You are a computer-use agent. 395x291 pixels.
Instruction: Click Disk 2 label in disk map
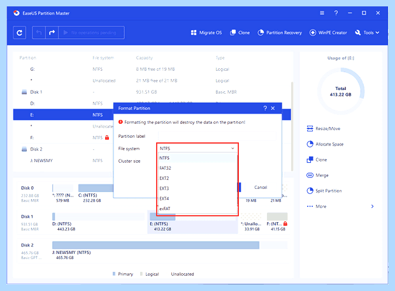27,245
